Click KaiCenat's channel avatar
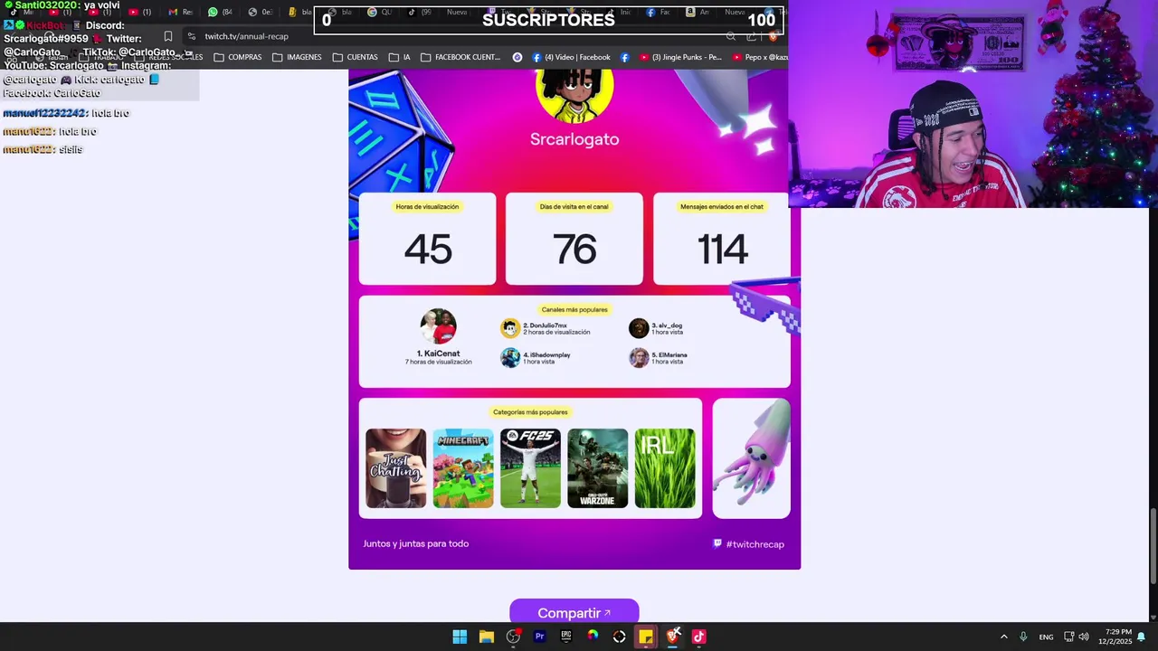The height and width of the screenshot is (651, 1158). coord(439,326)
